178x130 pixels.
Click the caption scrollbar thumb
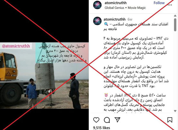175,25
